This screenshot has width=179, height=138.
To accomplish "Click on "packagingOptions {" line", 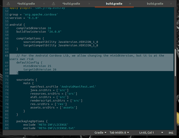I will (32, 121).
